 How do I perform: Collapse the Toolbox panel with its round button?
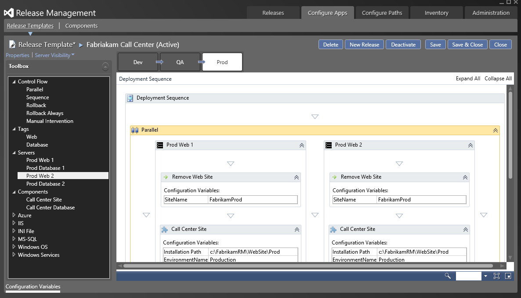coord(105,67)
